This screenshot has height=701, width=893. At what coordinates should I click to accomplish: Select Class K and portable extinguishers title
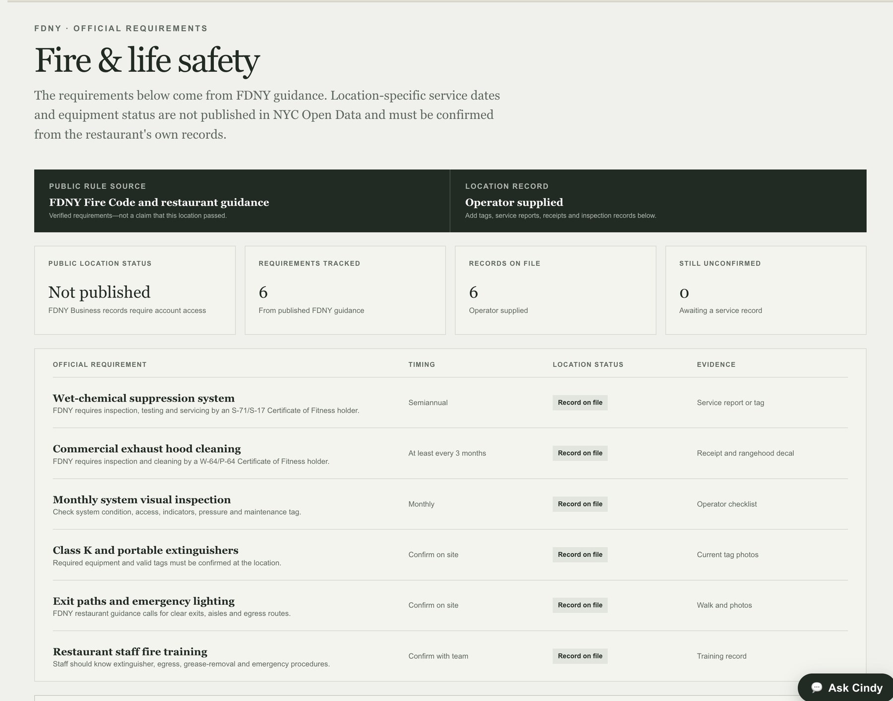[145, 550]
